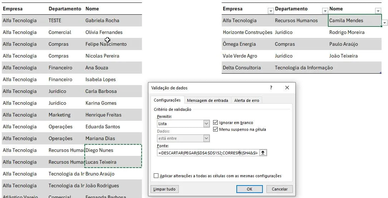Click inside the Fonte formula field
388x198 pixels.
coord(208,153)
